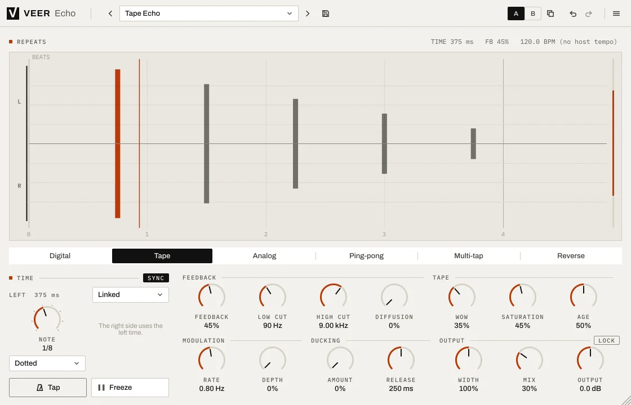Click the 100% width value
Viewport: 631px width, 405px height.
tap(468, 389)
